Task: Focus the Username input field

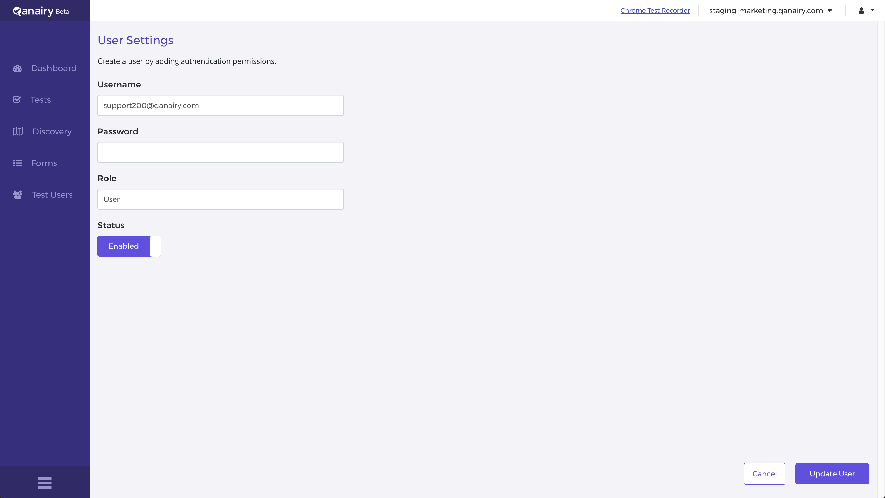Action: 220,105
